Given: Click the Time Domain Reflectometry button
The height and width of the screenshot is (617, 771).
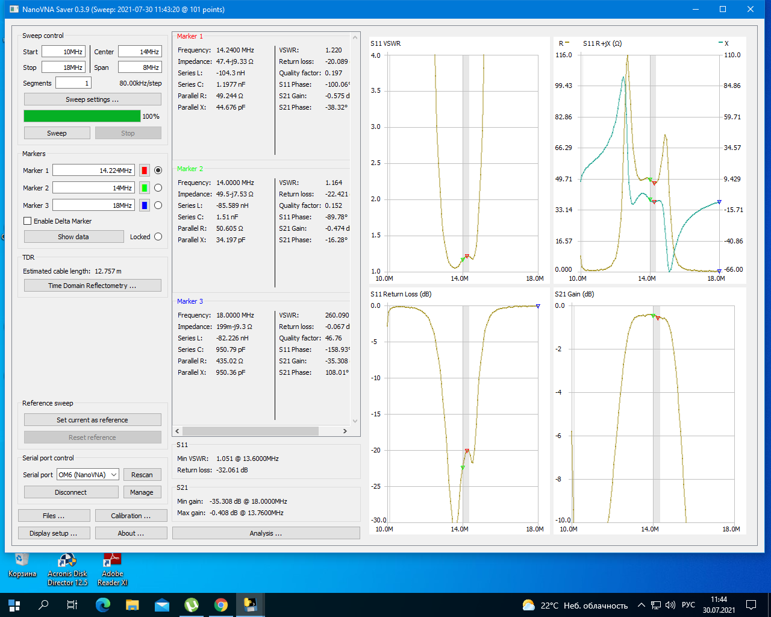Looking at the screenshot, I should point(92,286).
